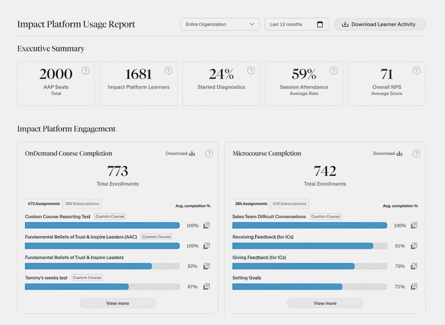Click View more under OnDemand courses
The width and height of the screenshot is (445, 325).
click(118, 303)
